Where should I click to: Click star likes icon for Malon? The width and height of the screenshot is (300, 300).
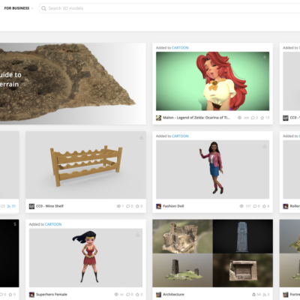click(x=262, y=118)
